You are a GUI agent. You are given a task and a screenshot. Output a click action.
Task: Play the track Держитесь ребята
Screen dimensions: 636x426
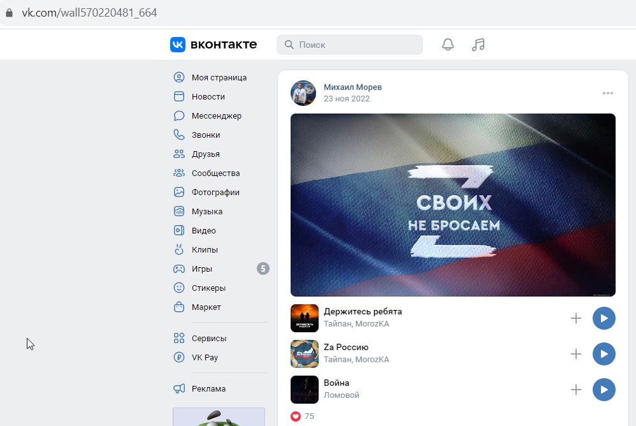[x=604, y=318]
